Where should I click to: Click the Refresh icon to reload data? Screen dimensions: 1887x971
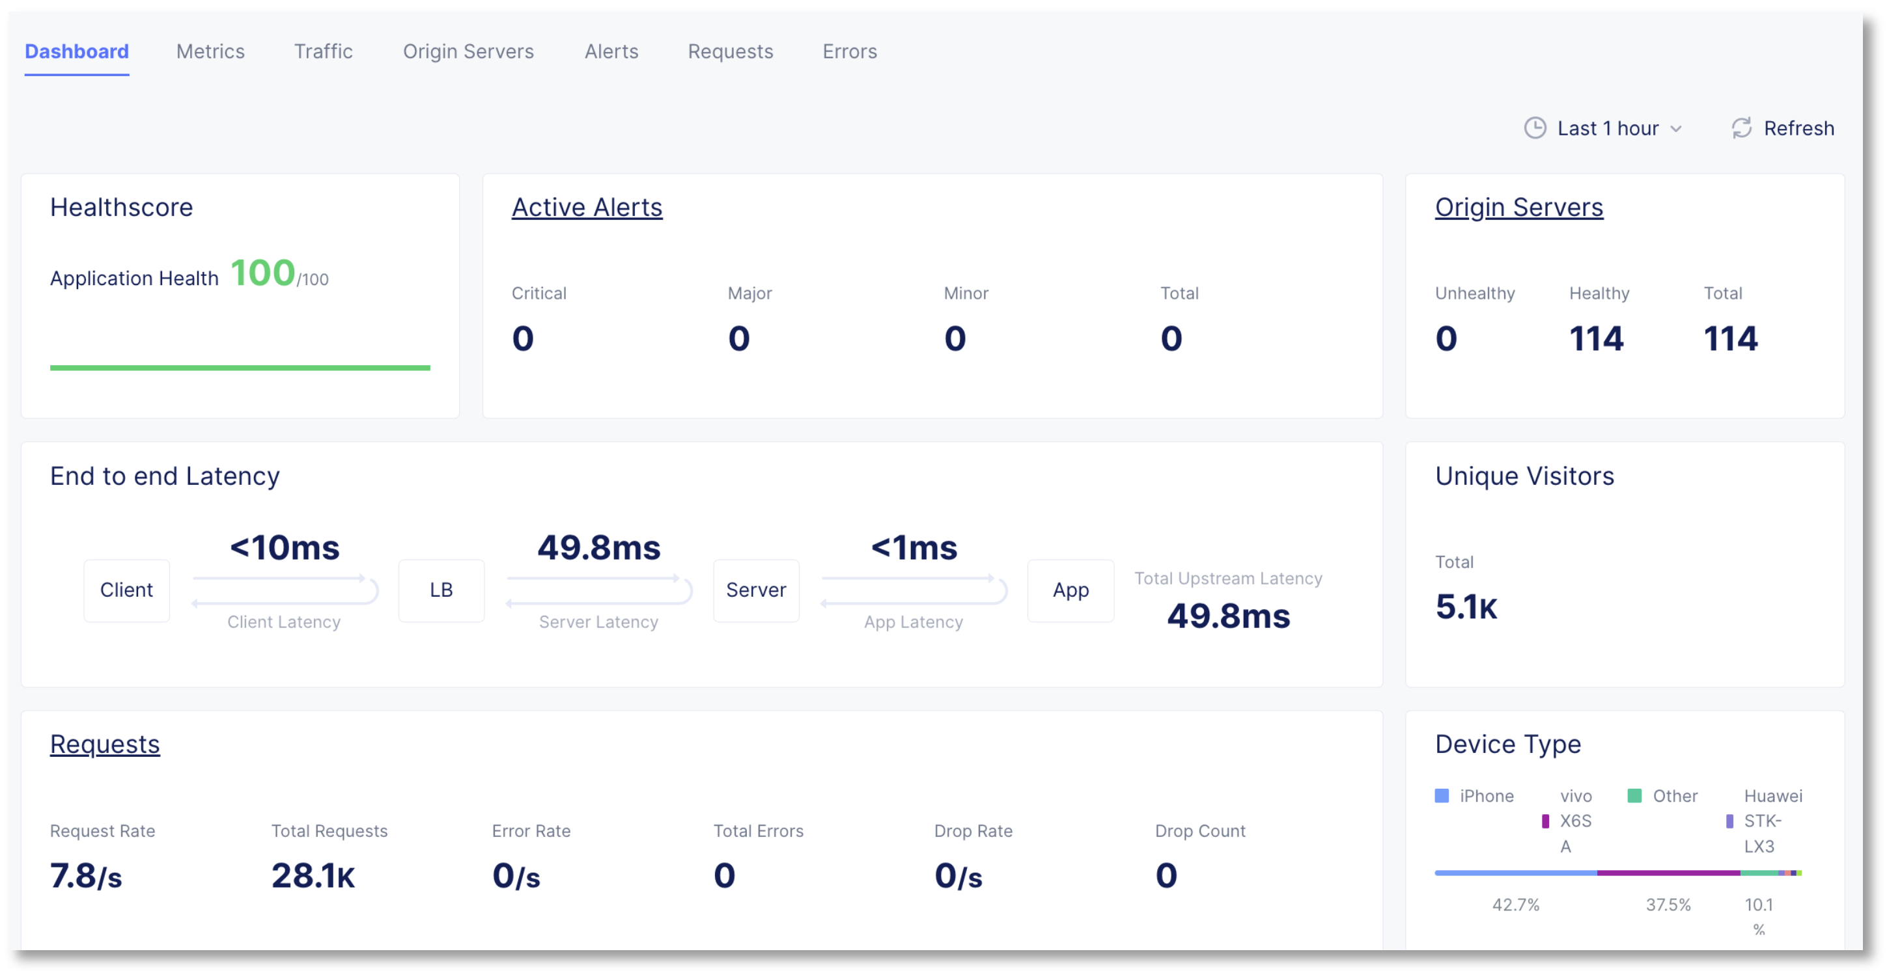[1742, 128]
